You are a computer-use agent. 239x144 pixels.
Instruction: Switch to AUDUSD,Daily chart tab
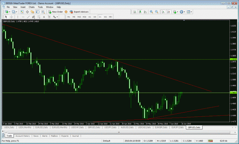(x=127, y=128)
